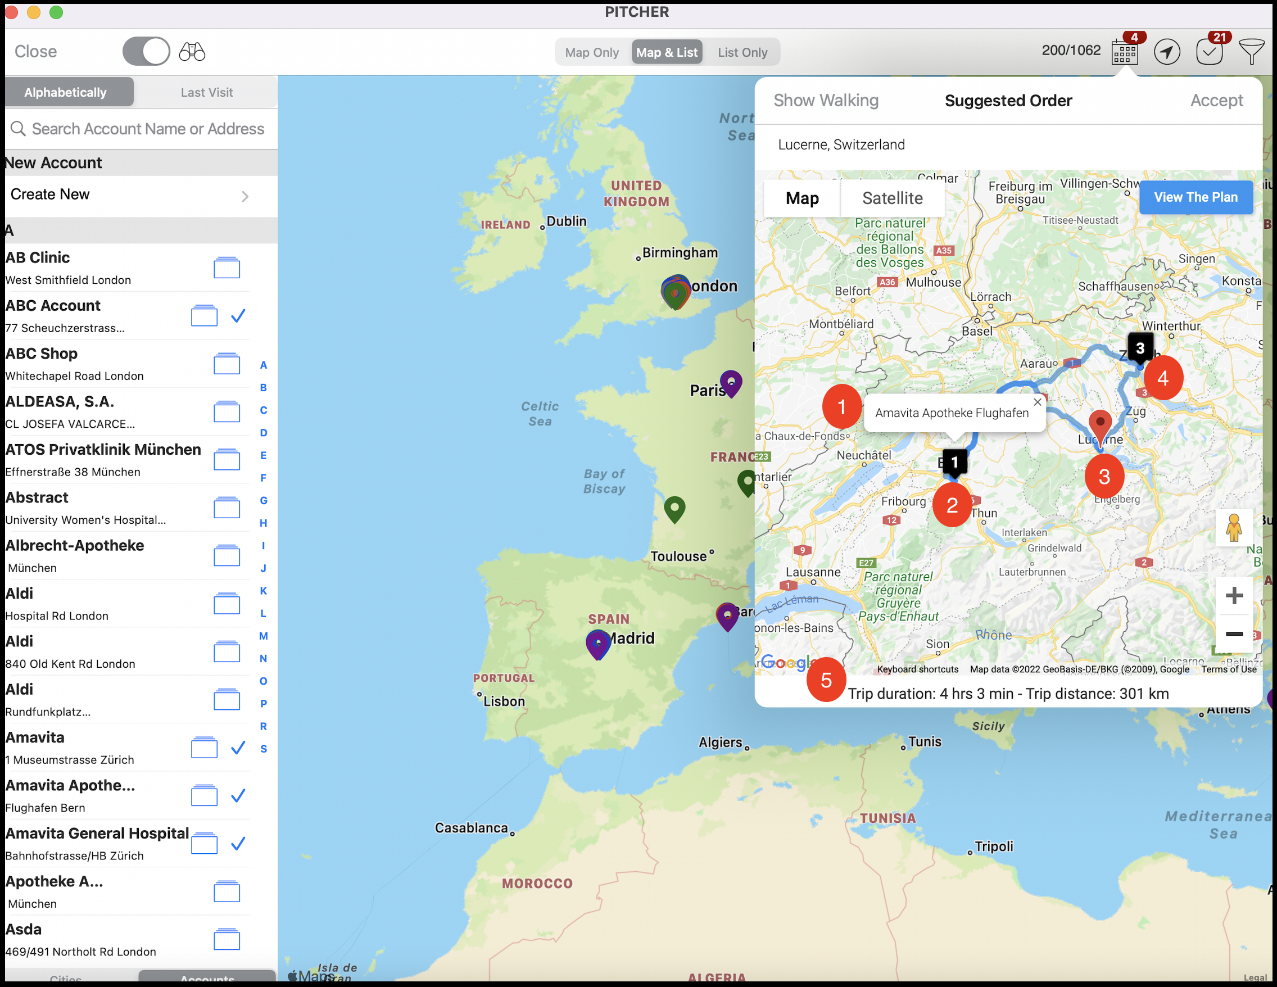
Task: Deselect the checkmark on ABC Account
Action: [238, 316]
